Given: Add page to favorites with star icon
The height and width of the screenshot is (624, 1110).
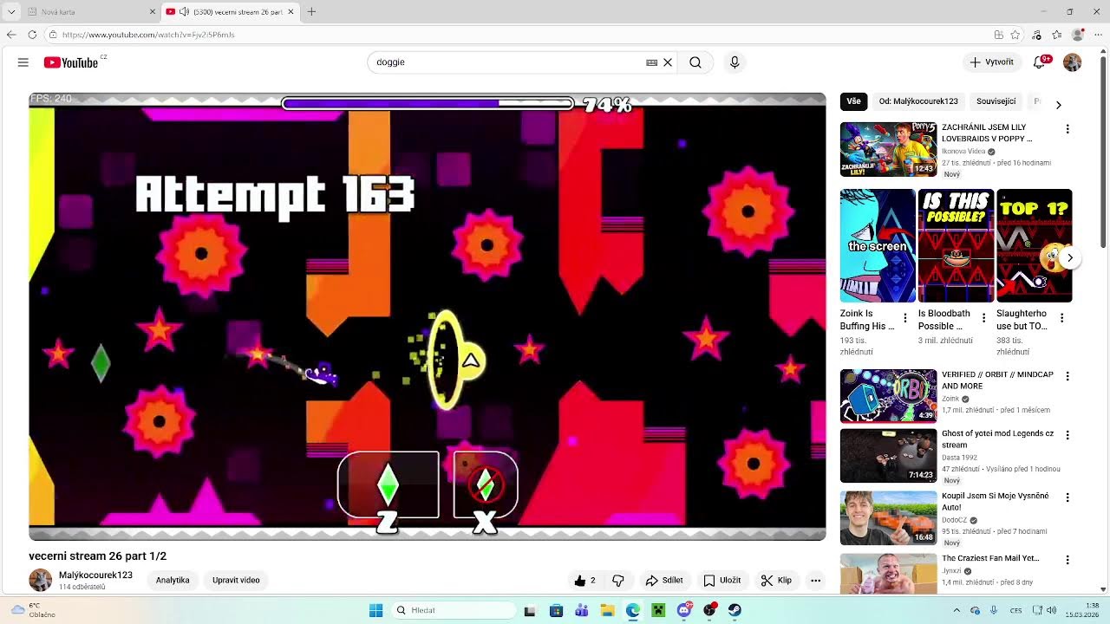Looking at the screenshot, I should pos(1015,35).
